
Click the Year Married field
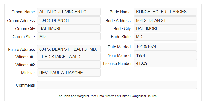point(165,55)
